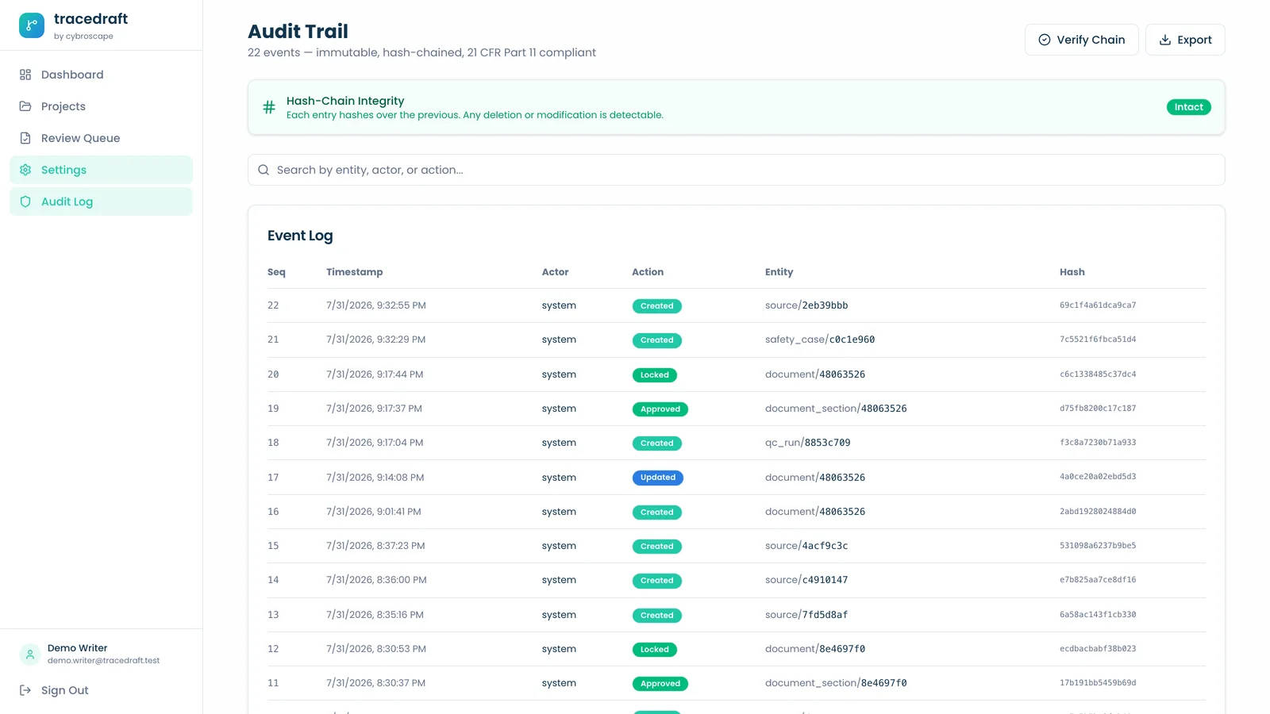Click sequence number 15
The height and width of the screenshot is (714, 1270).
coord(273,546)
